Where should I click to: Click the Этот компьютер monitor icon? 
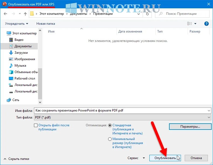(x=9, y=33)
